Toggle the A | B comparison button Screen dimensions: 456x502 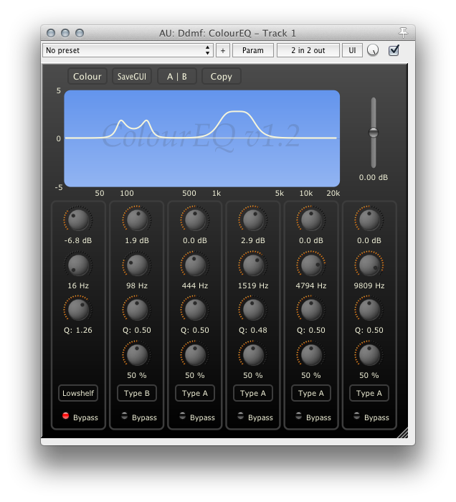pos(177,77)
